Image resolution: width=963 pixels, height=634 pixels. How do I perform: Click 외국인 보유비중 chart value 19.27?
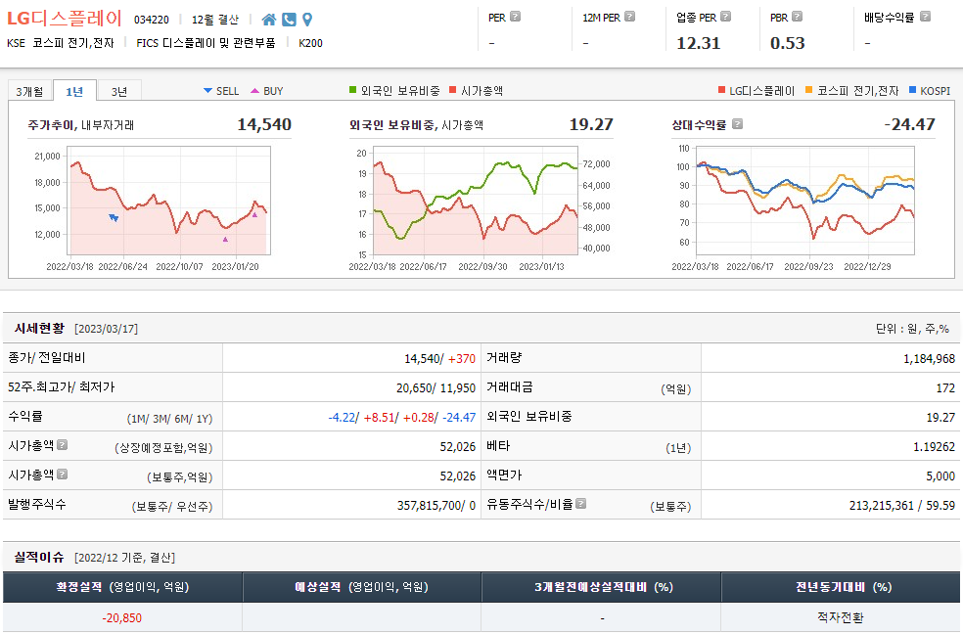(x=591, y=124)
